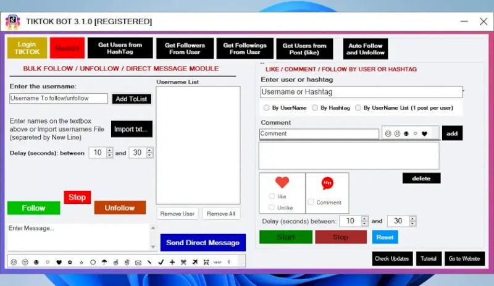Choose the like radio button

[272, 196]
